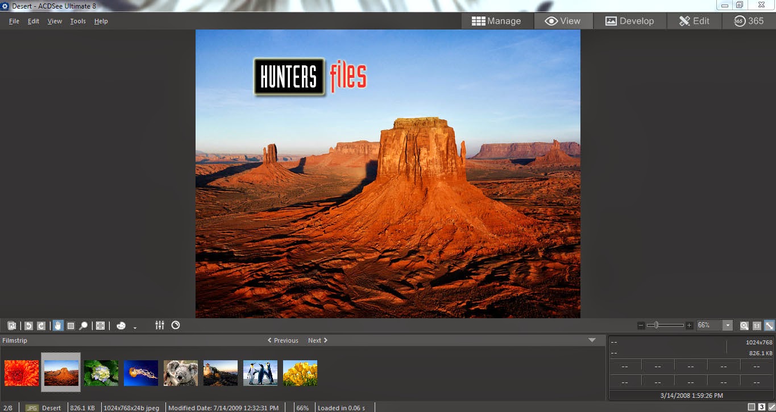This screenshot has height=412, width=776.
Task: Switch to Develop mode
Action: pos(629,21)
